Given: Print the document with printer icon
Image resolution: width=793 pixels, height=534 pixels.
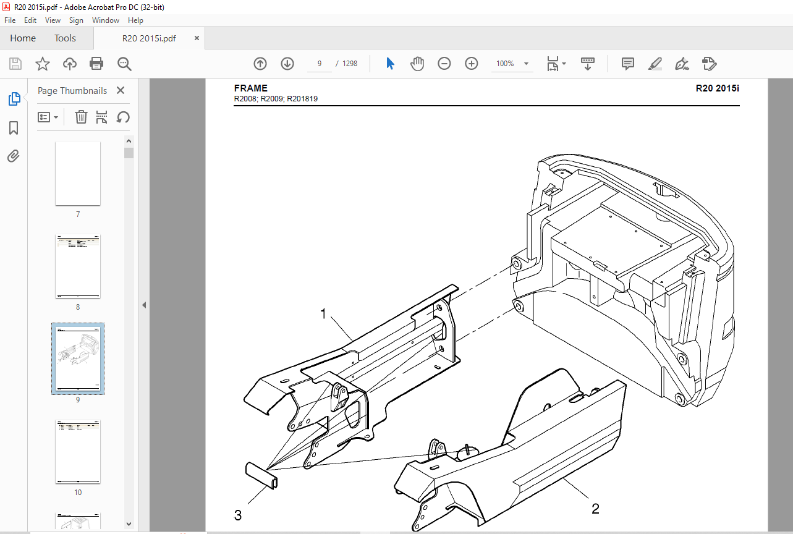Looking at the screenshot, I should [96, 64].
